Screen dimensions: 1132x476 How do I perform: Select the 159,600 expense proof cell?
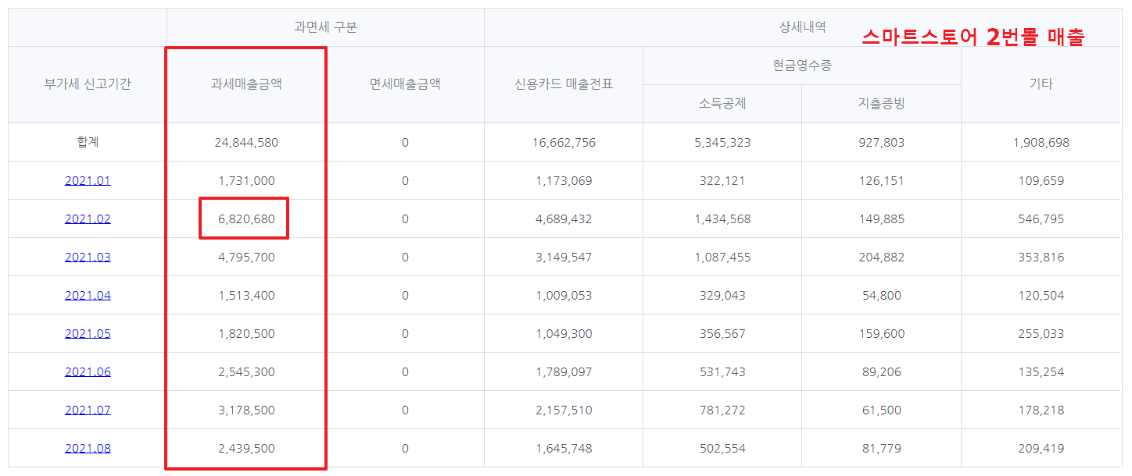881,334
